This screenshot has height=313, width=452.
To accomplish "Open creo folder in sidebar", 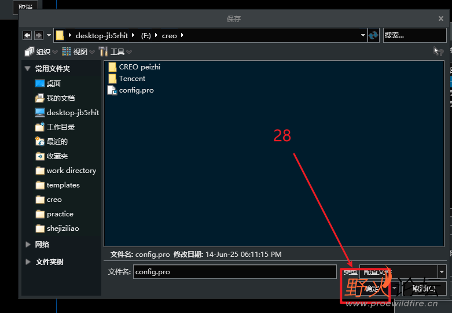I will coord(49,200).
